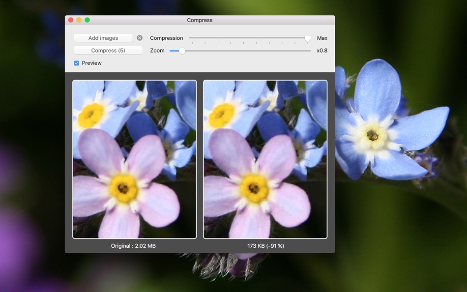Click the Compress window title bar text

[x=200, y=20]
